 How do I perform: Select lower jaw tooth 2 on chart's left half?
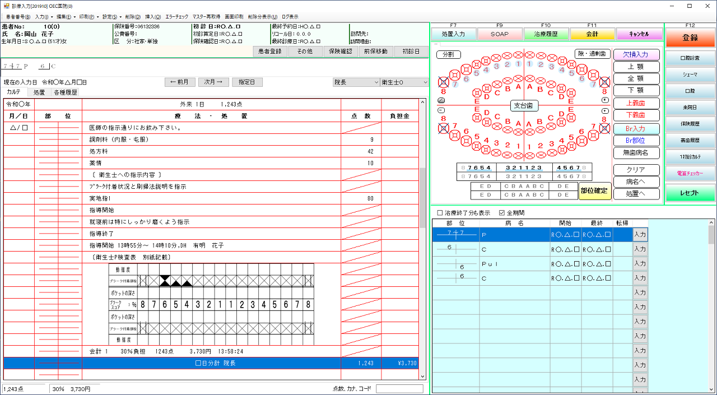coord(507,155)
